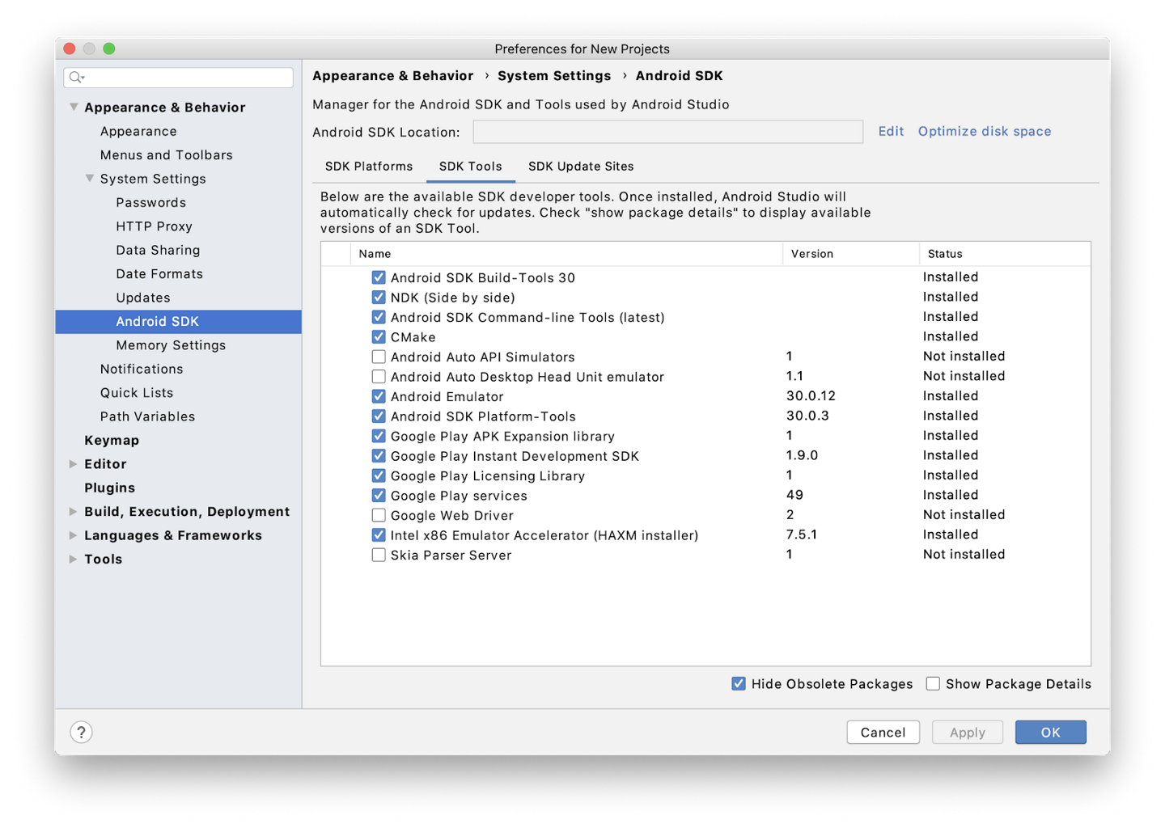
Task: Select Memory Settings in the sidebar
Action: click(171, 345)
